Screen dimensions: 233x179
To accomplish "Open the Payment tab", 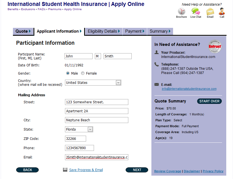I will [x=135, y=31].
